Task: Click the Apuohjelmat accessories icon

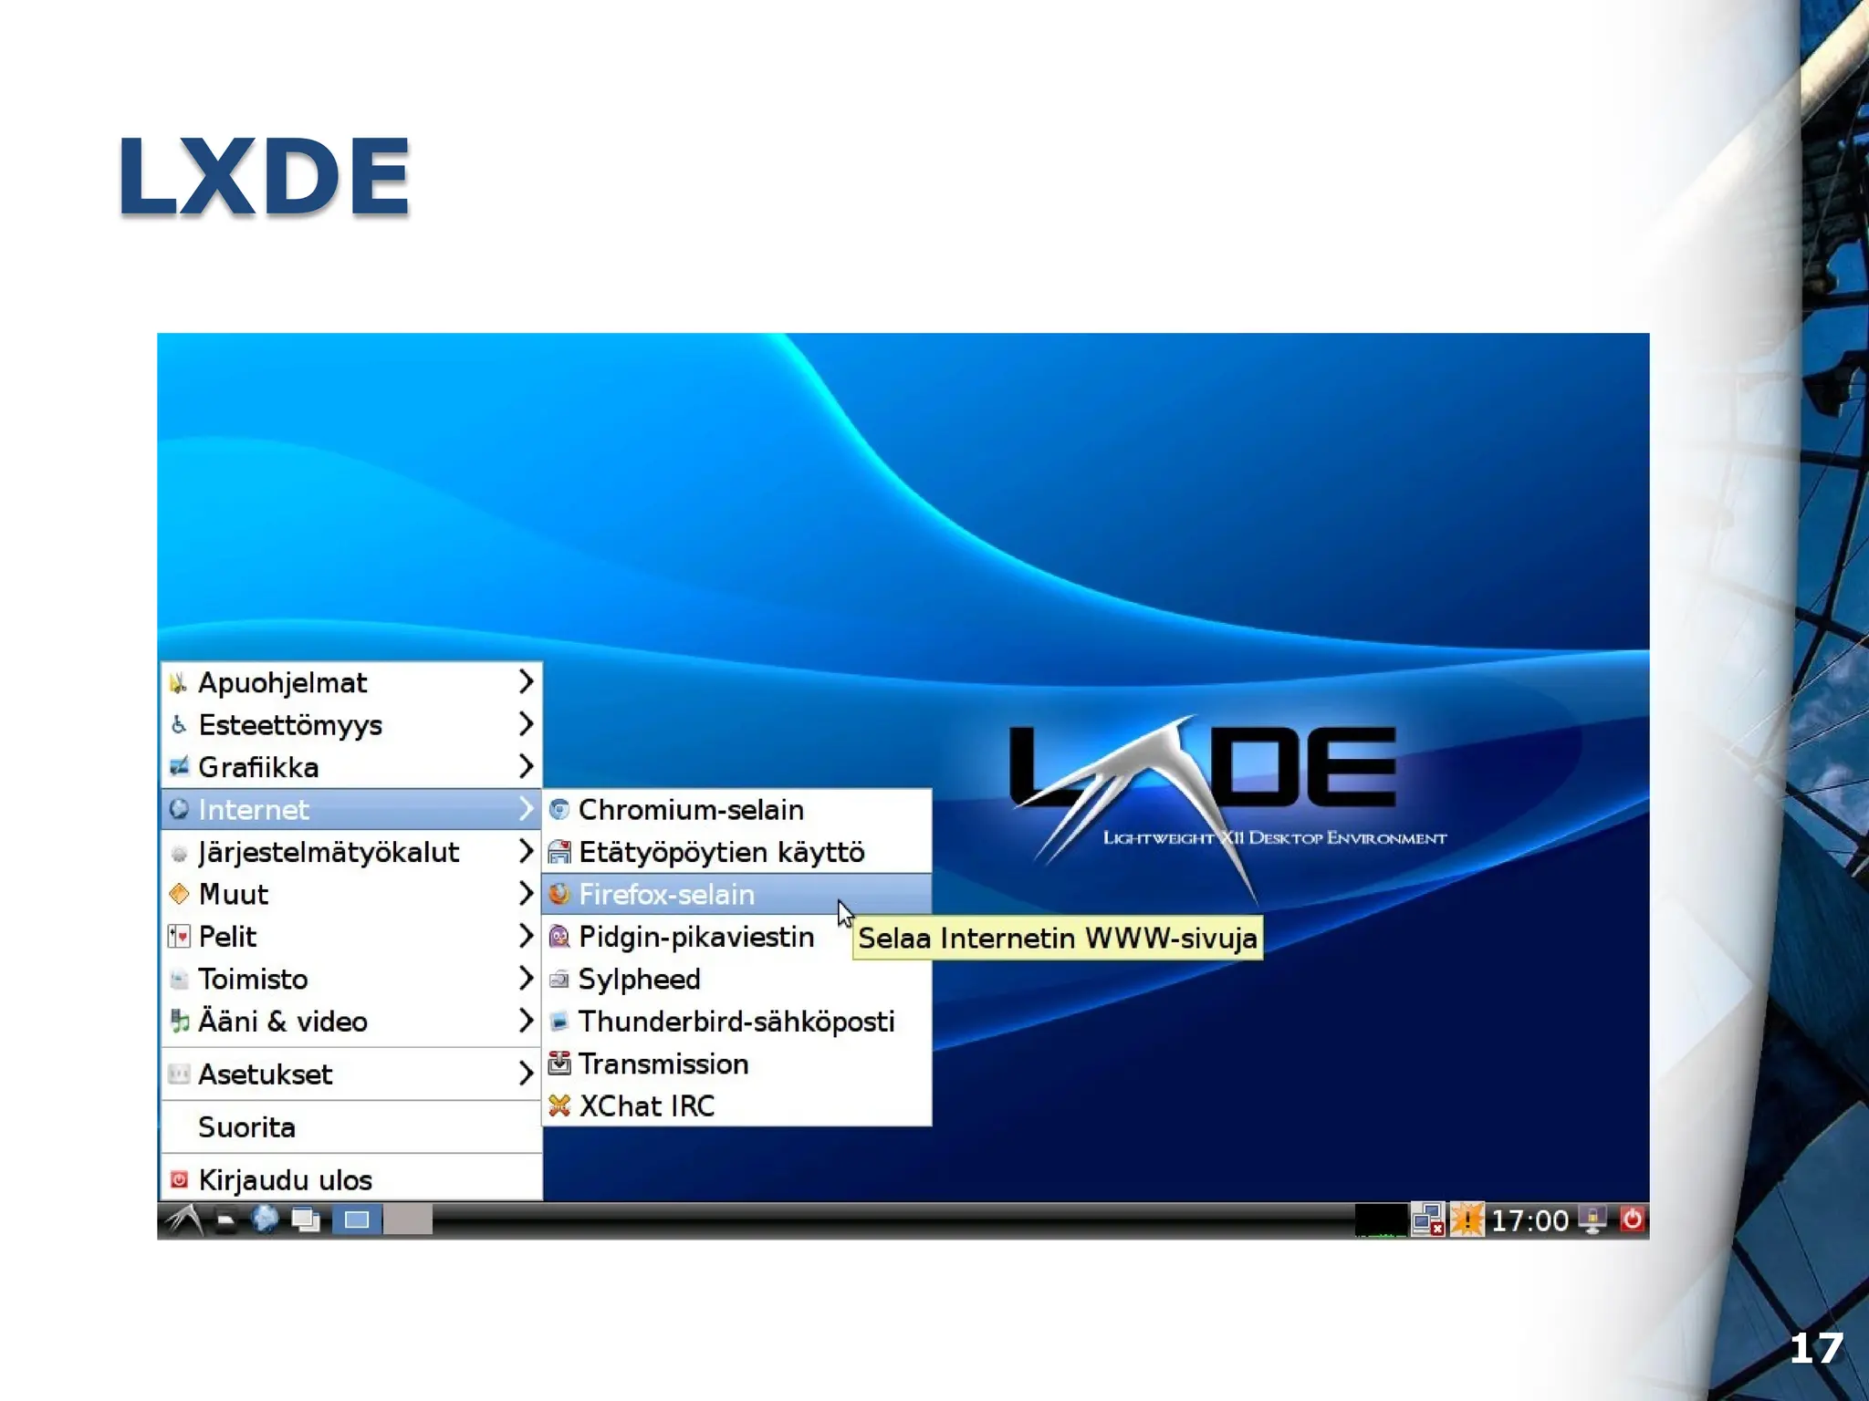Action: 179,682
